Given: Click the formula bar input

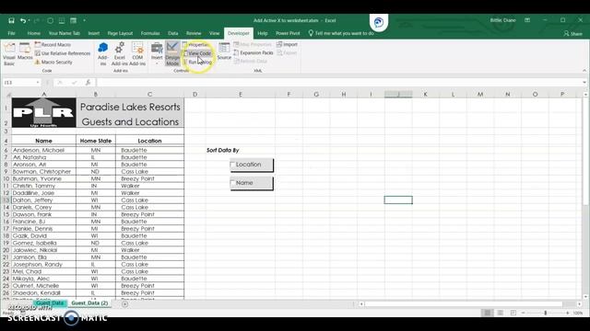Looking at the screenshot, I should click(338, 82).
